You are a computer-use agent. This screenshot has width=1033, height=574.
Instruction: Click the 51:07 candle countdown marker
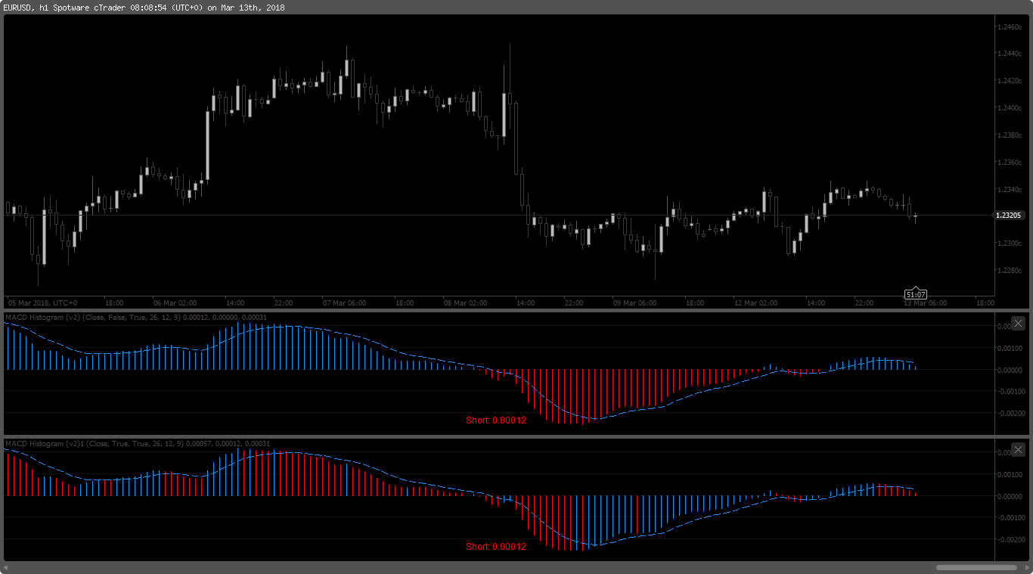(916, 294)
